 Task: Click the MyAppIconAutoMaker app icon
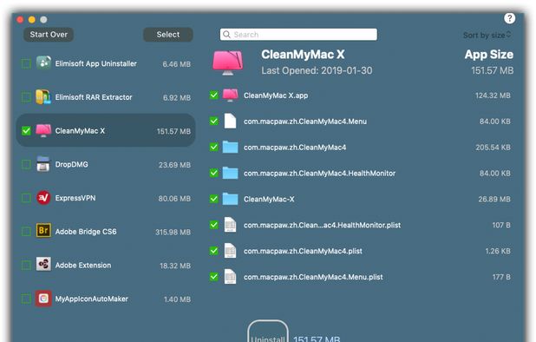pos(43,299)
